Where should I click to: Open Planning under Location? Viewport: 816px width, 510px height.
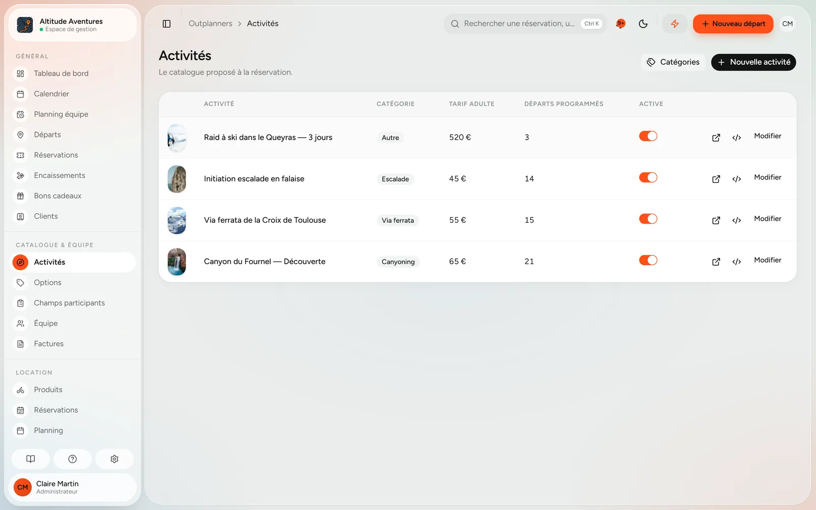pyautogui.click(x=74, y=430)
